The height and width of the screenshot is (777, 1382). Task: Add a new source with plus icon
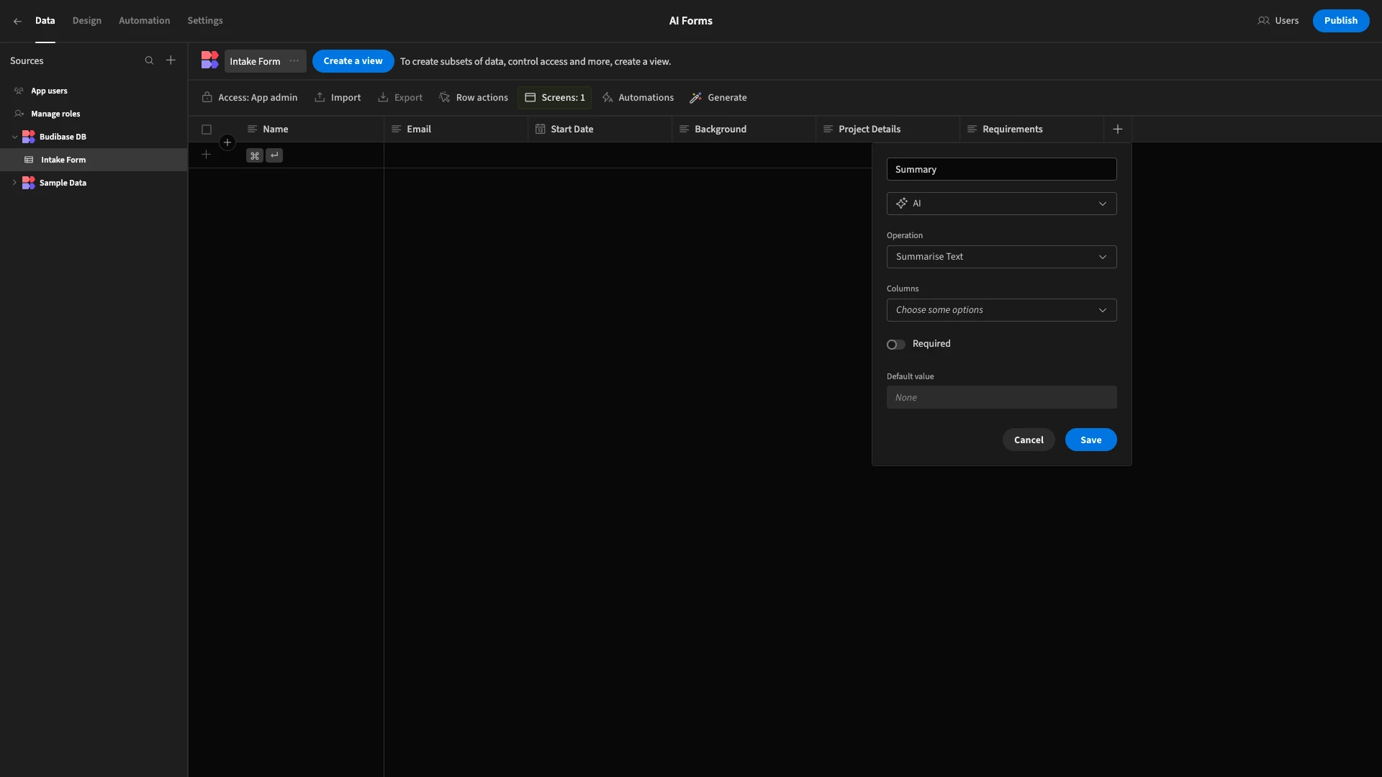pyautogui.click(x=171, y=60)
